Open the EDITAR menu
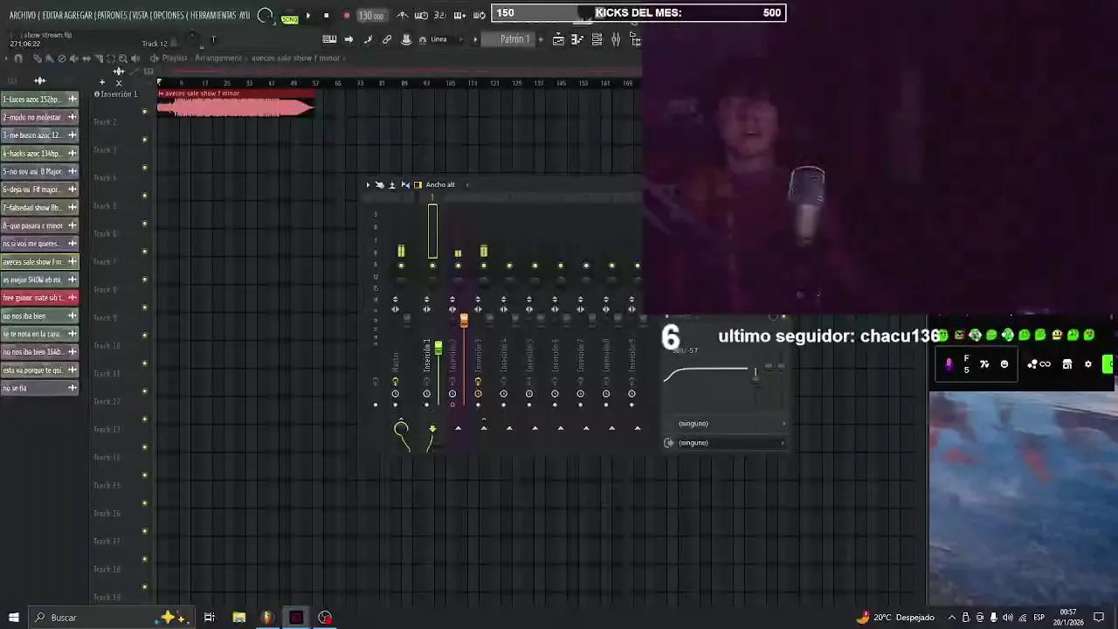 click(x=54, y=16)
